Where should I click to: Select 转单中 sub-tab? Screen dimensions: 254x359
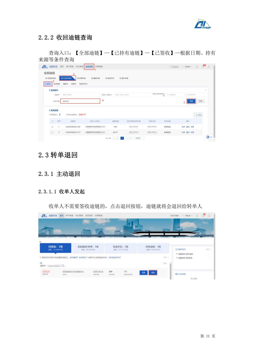pos(74,84)
